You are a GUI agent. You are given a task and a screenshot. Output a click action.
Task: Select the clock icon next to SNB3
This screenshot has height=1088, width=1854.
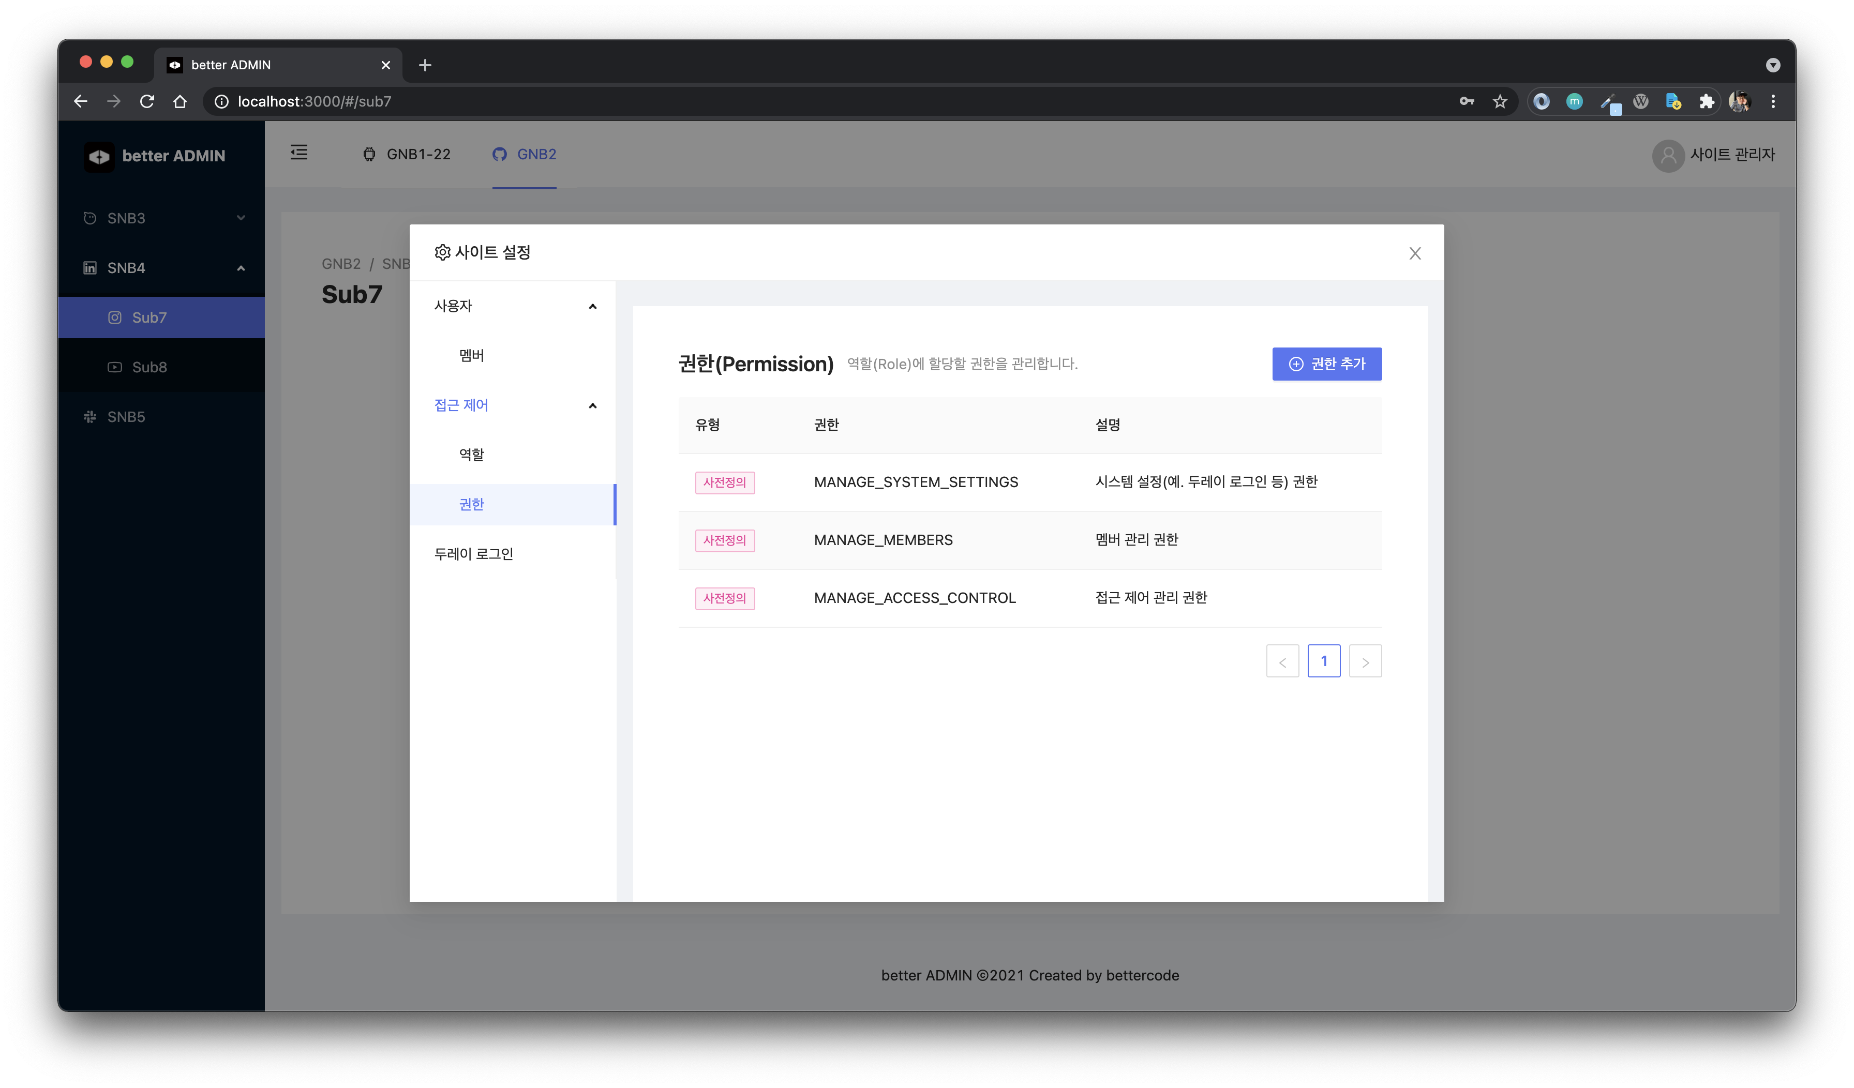tap(89, 218)
